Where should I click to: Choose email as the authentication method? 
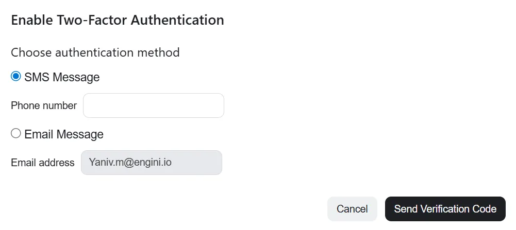[16, 133]
